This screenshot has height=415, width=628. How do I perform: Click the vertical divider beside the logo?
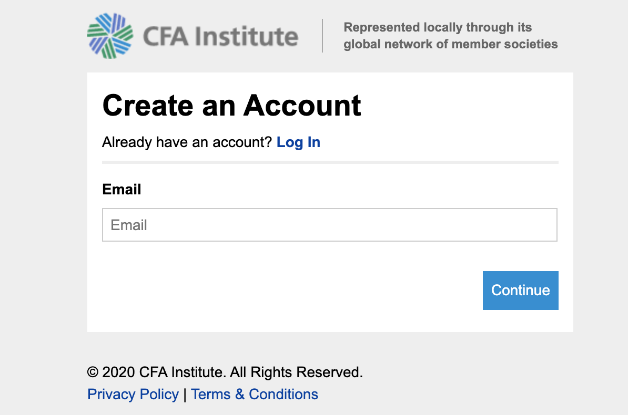coord(322,36)
